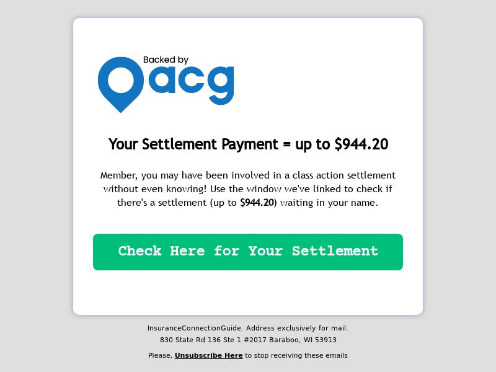496x372 pixels.
Task: Click the text "Use the window we've linked"
Action: (276, 189)
